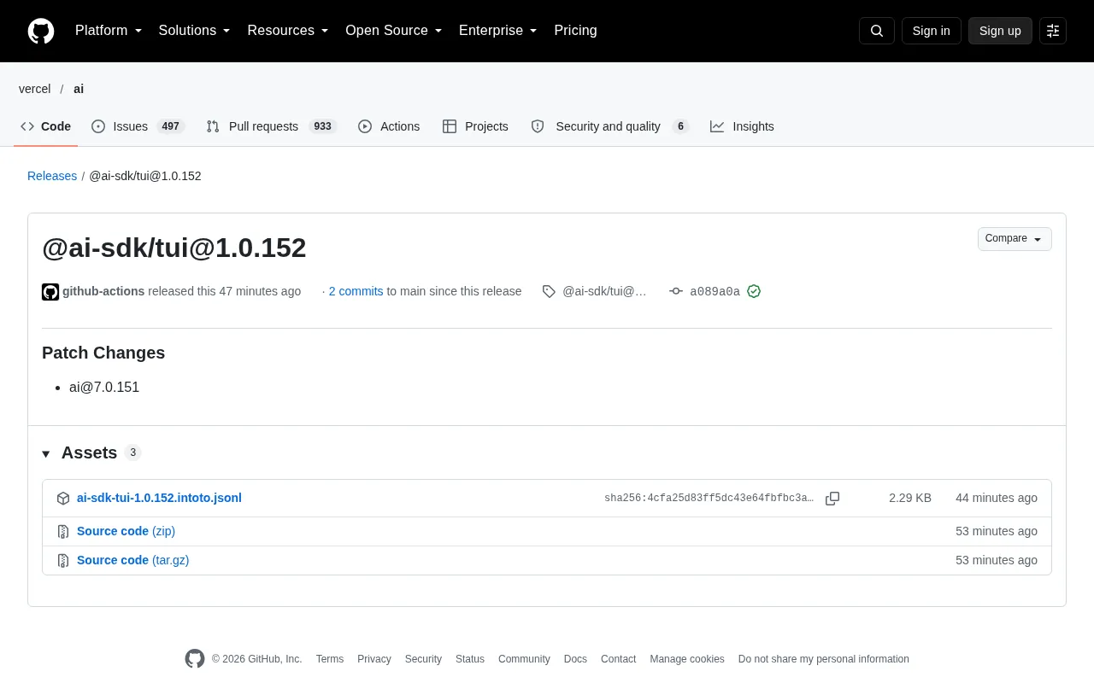The height and width of the screenshot is (683, 1094).
Task: Open the Enterprise dropdown menu
Action: [498, 31]
